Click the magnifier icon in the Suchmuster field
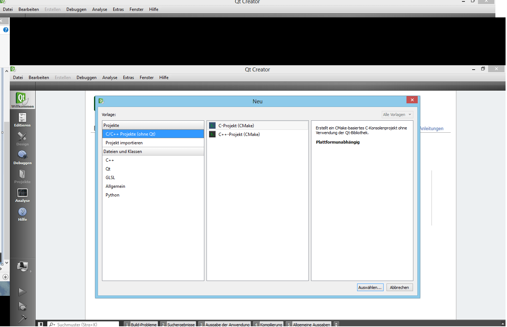507x327 pixels. 52,324
